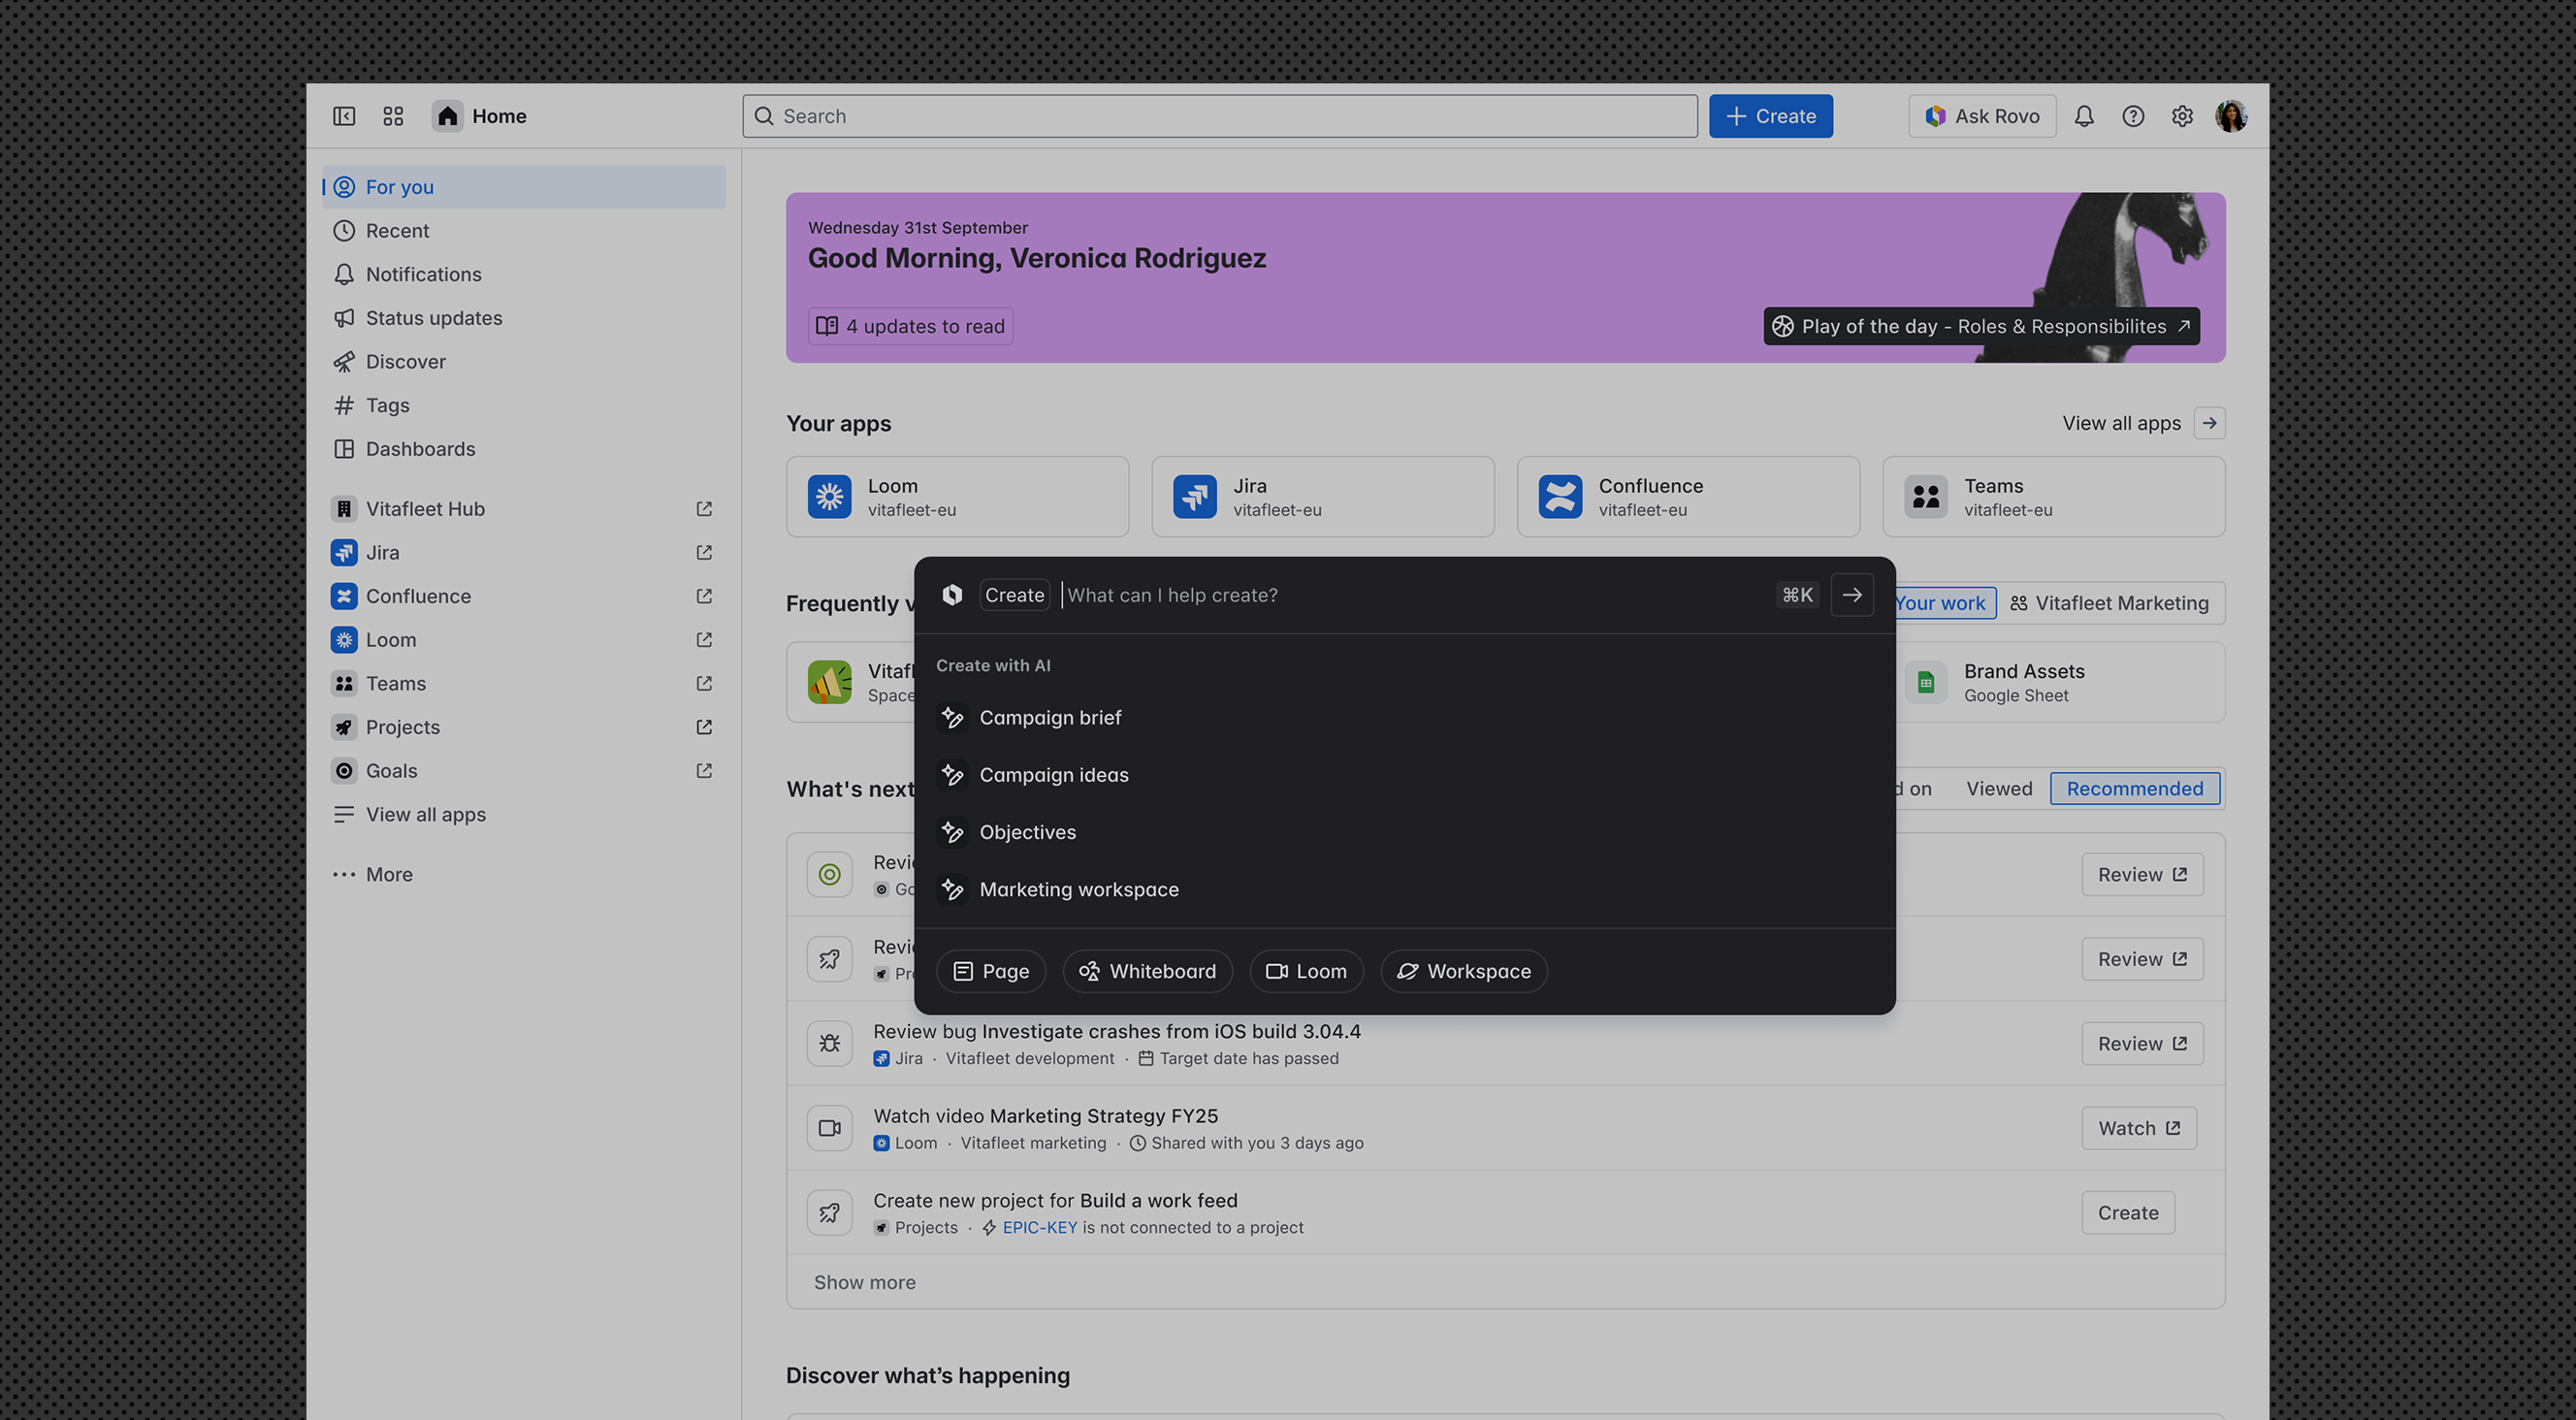
Task: Click the top Search field
Action: (1219, 116)
